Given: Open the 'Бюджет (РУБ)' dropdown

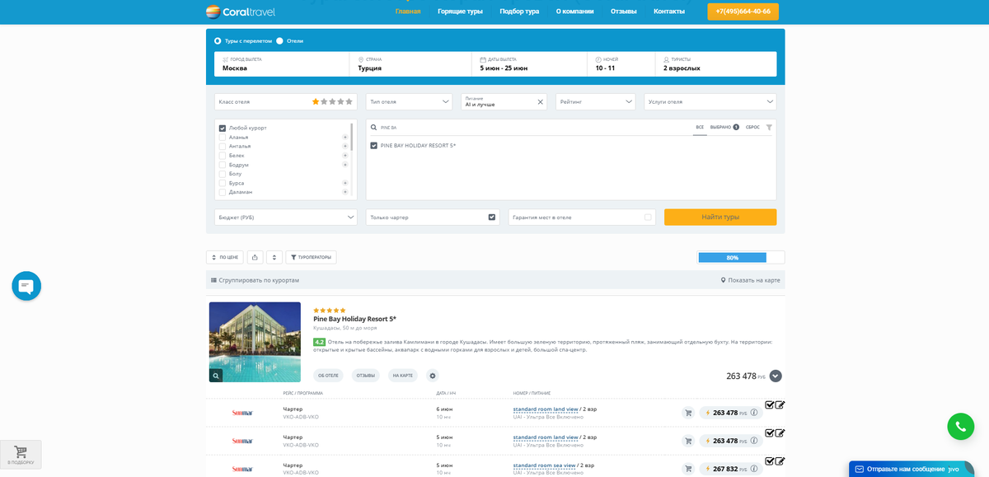Looking at the screenshot, I should [285, 217].
